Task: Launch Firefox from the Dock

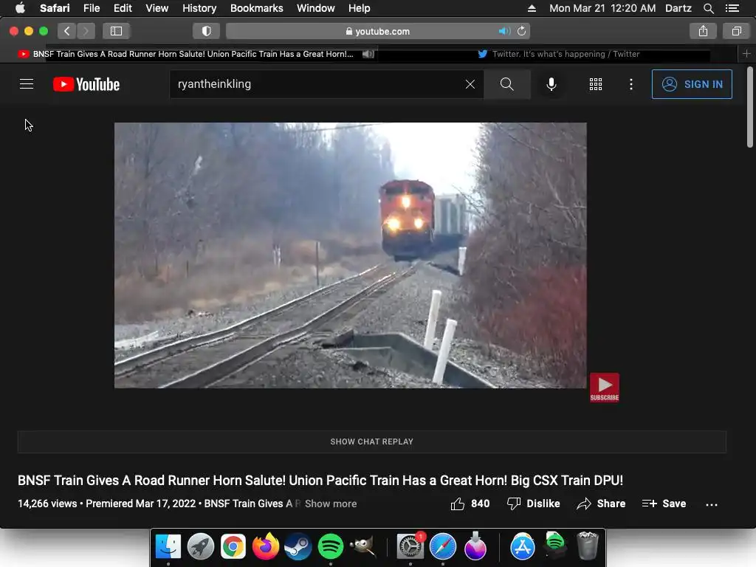Action: (x=266, y=546)
